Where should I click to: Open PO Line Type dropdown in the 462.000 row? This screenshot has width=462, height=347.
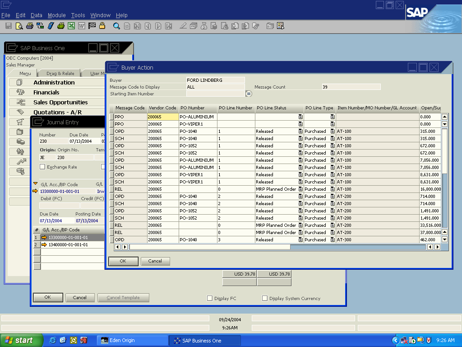coord(333,239)
